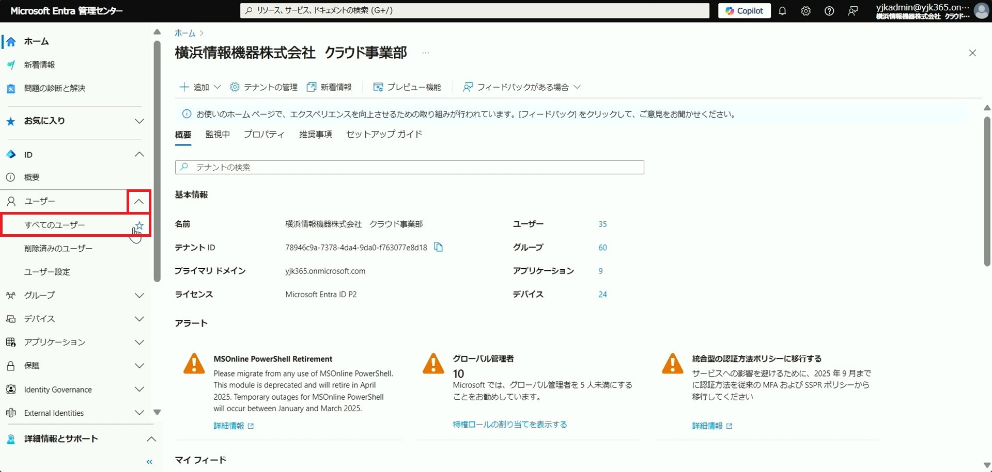The image size is (992, 472).
Task: Click the feedback icon in top bar
Action: pos(853,11)
